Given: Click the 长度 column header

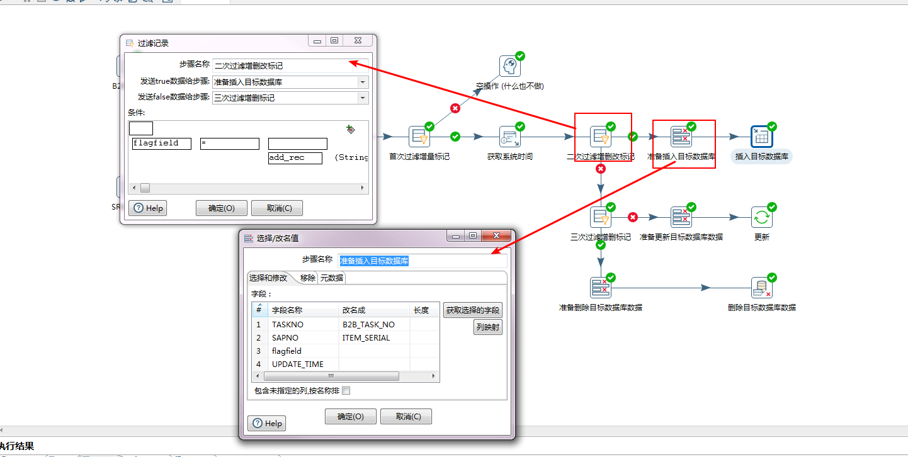Looking at the screenshot, I should pos(424,310).
